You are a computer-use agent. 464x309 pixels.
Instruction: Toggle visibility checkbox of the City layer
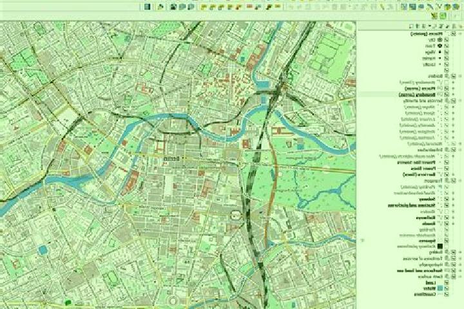(446, 40)
